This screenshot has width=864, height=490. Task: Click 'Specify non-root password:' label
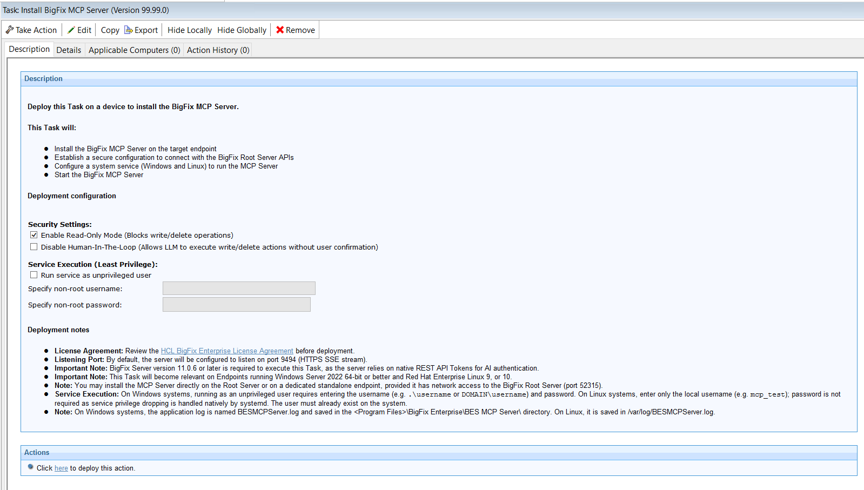75,305
